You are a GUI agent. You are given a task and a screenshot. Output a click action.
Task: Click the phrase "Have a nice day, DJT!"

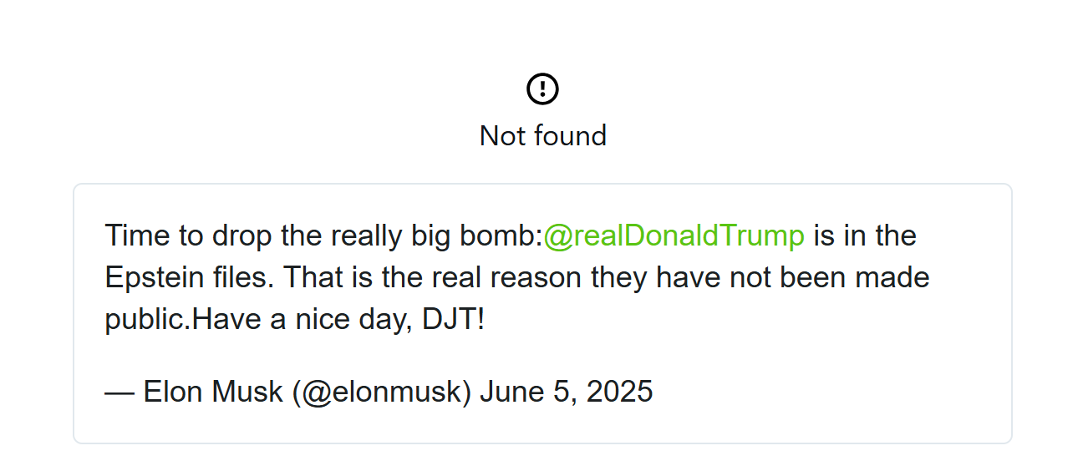(x=338, y=320)
